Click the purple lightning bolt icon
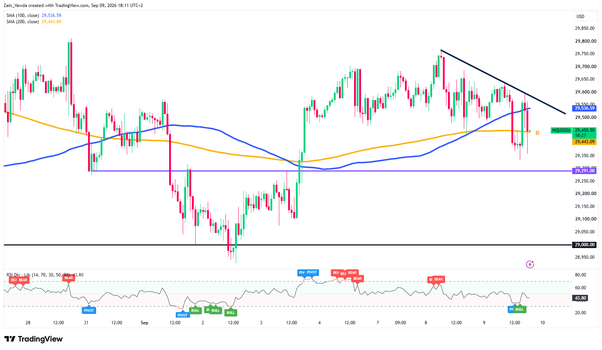602x350 pixels. pyautogui.click(x=530, y=264)
